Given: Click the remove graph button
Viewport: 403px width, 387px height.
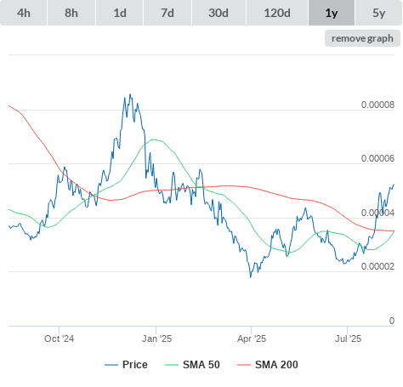Looking at the screenshot, I should pos(362,38).
